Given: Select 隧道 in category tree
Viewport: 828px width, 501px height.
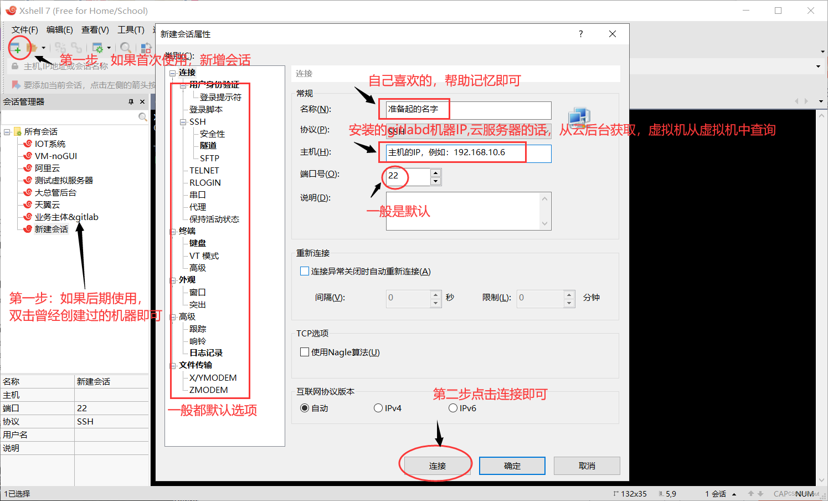Looking at the screenshot, I should [208, 146].
